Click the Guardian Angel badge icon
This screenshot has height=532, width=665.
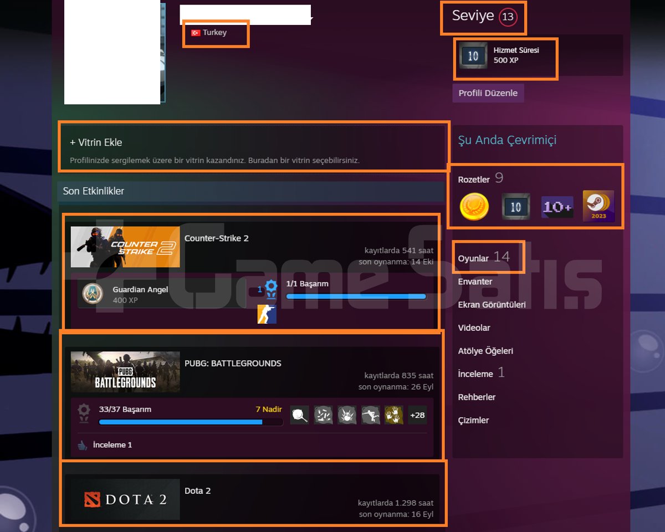[x=93, y=294]
